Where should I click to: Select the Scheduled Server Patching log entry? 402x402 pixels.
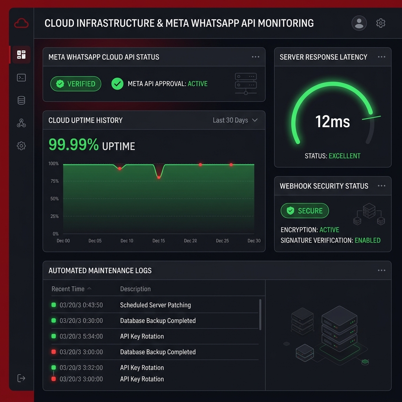(x=155, y=305)
